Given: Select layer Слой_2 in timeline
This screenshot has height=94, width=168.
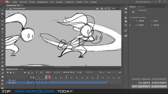Looking at the screenshot, I should click(13, 80).
